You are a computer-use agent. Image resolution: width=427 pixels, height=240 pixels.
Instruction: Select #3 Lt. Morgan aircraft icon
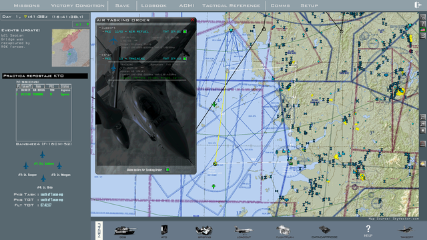59,165
